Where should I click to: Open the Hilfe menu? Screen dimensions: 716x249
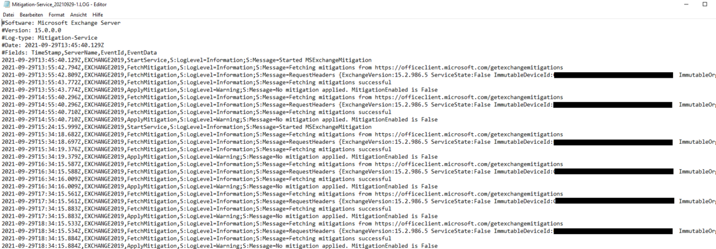98,14
